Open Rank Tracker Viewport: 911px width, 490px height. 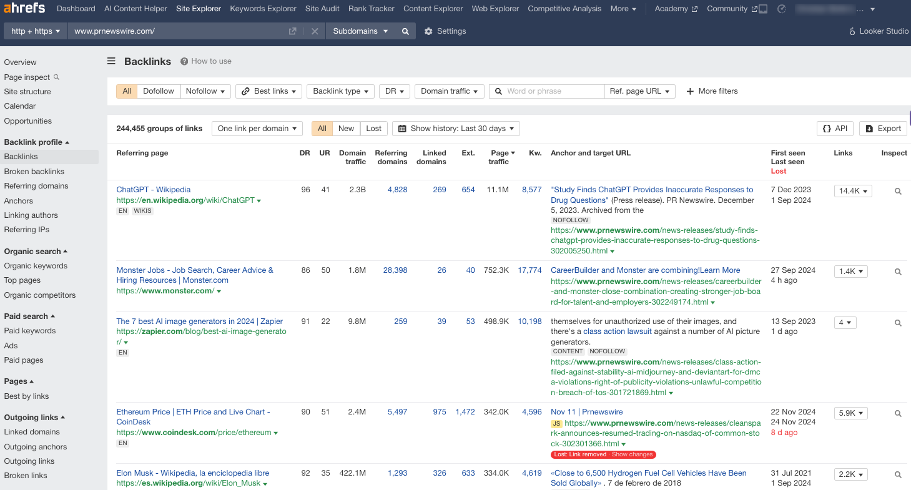pyautogui.click(x=372, y=9)
